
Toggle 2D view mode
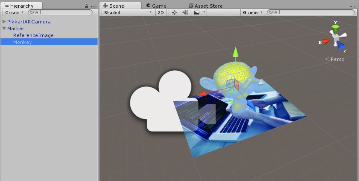pyautogui.click(x=161, y=13)
